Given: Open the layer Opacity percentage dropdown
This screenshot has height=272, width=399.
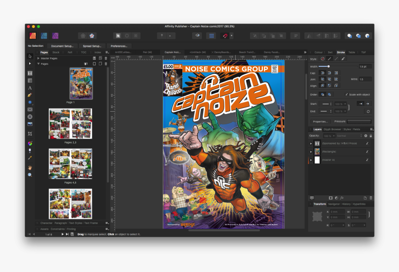Looking at the screenshot, I should (x=334, y=136).
